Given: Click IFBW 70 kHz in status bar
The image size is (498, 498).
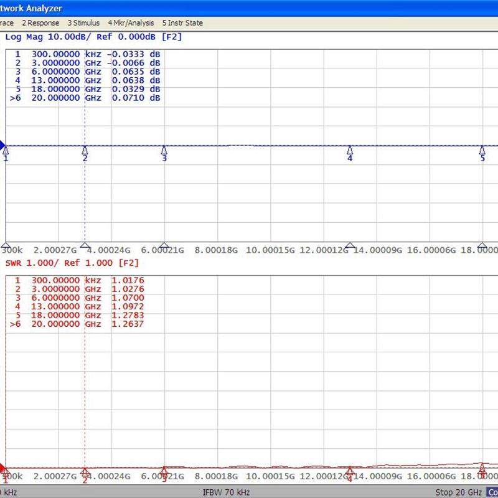Looking at the screenshot, I should point(226,492).
